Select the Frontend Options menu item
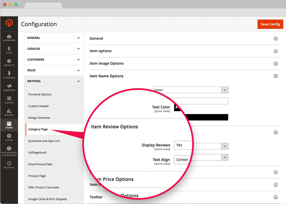286x204 pixels. pos(40,94)
